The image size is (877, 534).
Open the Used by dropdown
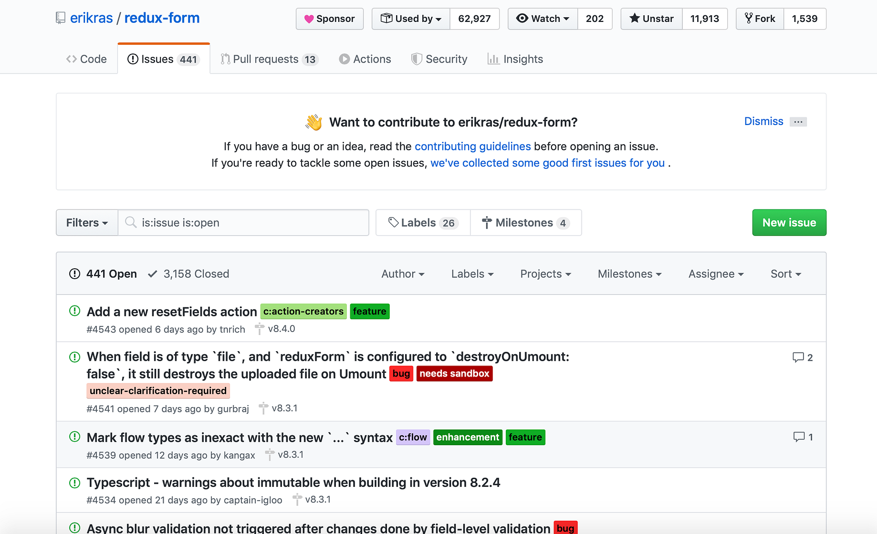(411, 19)
